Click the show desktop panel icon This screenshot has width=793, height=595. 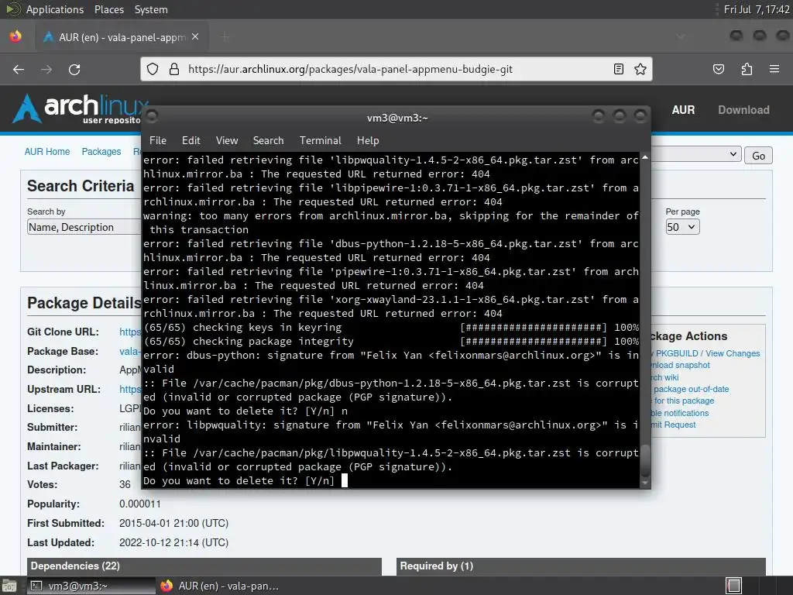[9, 586]
